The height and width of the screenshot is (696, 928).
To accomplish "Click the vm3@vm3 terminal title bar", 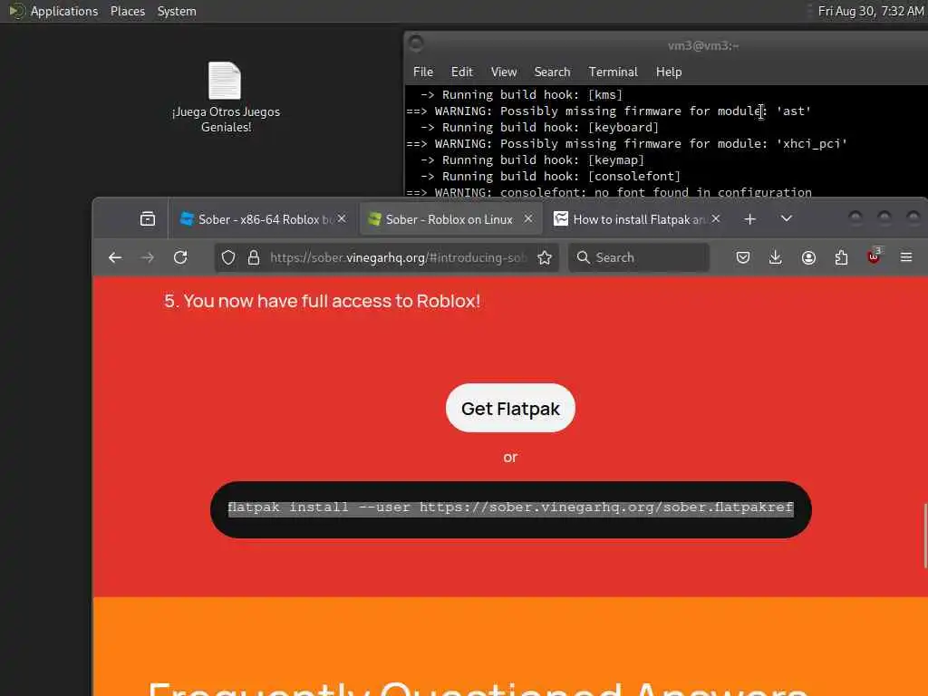I will pyautogui.click(x=702, y=45).
